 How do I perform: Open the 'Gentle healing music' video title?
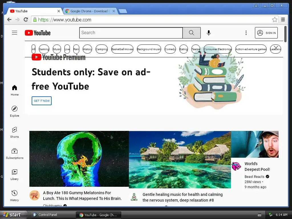click(x=182, y=197)
